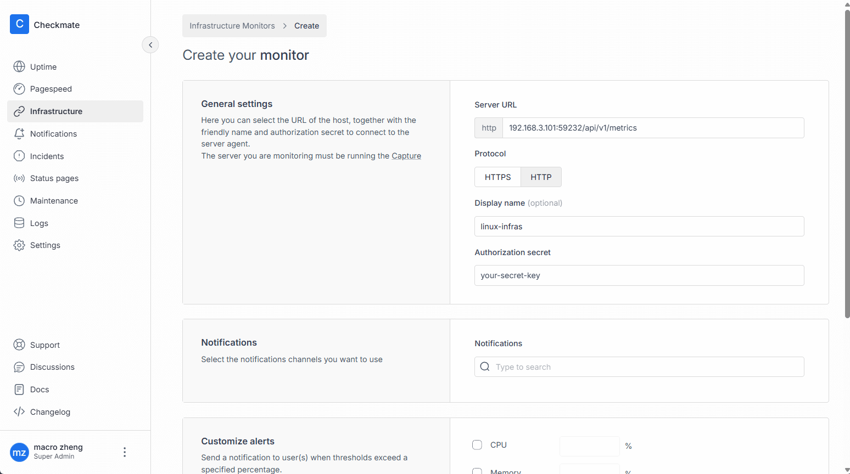
Task: Open the Capture link in description
Action: pyautogui.click(x=406, y=156)
